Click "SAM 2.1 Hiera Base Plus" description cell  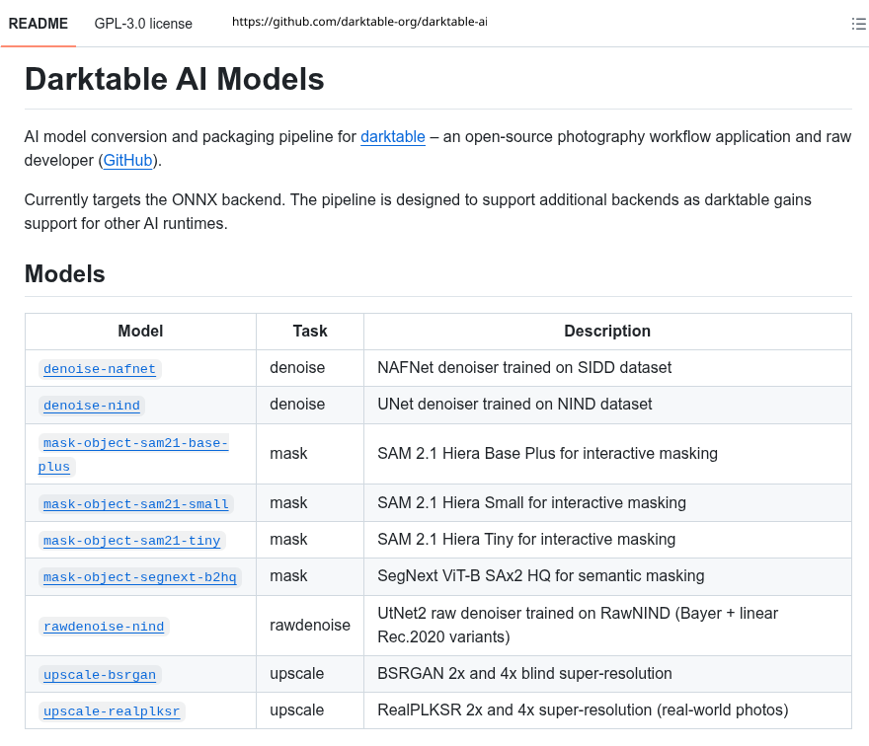(607, 454)
